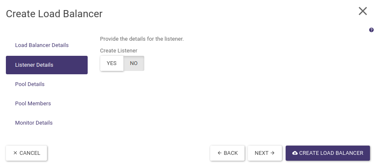Close the Create Load Balancer dialog
The image size is (375, 167).
click(363, 11)
